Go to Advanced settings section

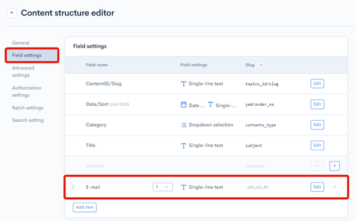23,71
